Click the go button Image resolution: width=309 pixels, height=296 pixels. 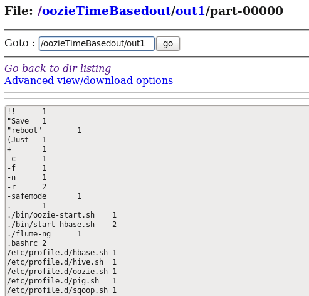tap(168, 43)
